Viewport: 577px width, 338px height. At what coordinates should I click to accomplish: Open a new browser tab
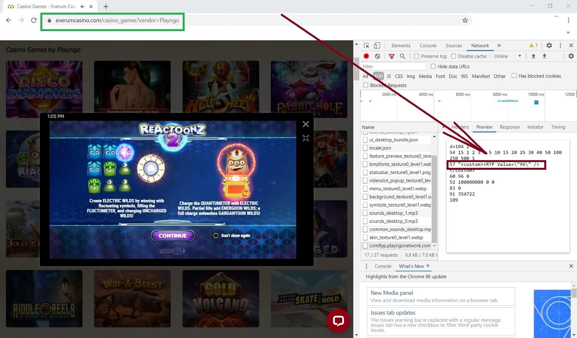106,7
